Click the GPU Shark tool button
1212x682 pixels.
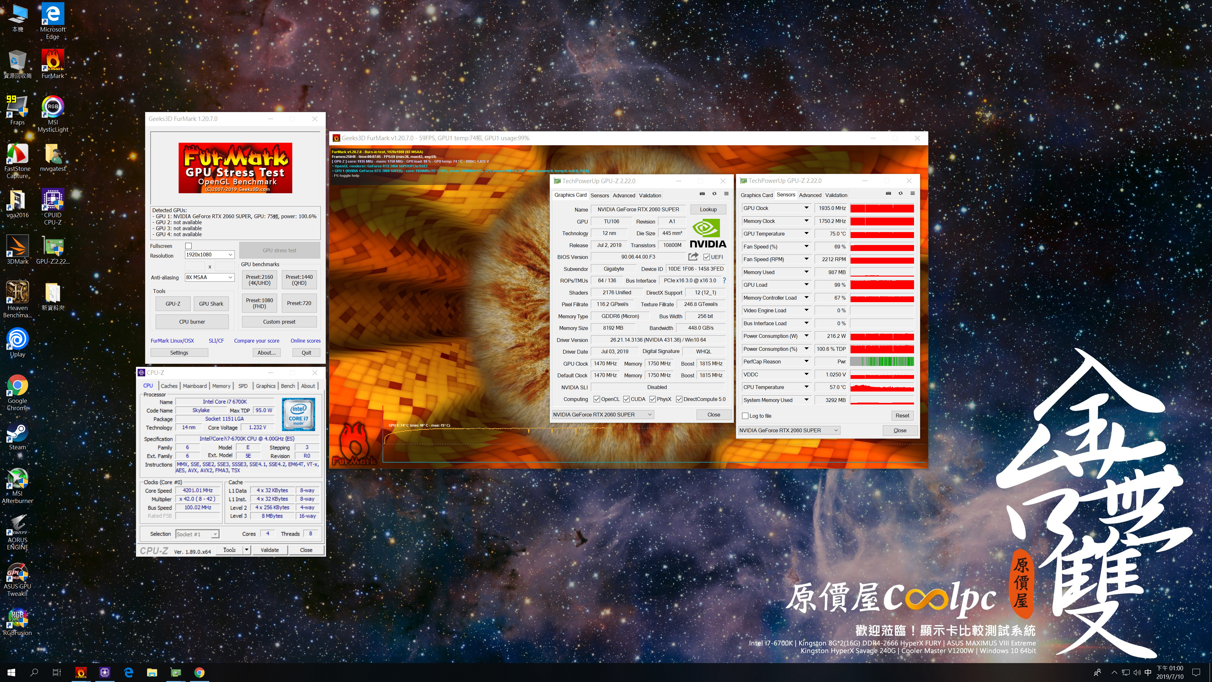click(x=211, y=303)
